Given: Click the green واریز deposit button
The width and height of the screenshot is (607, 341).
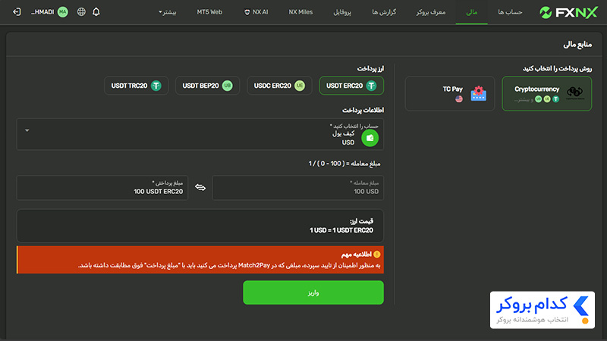Looking at the screenshot, I should pyautogui.click(x=313, y=293).
